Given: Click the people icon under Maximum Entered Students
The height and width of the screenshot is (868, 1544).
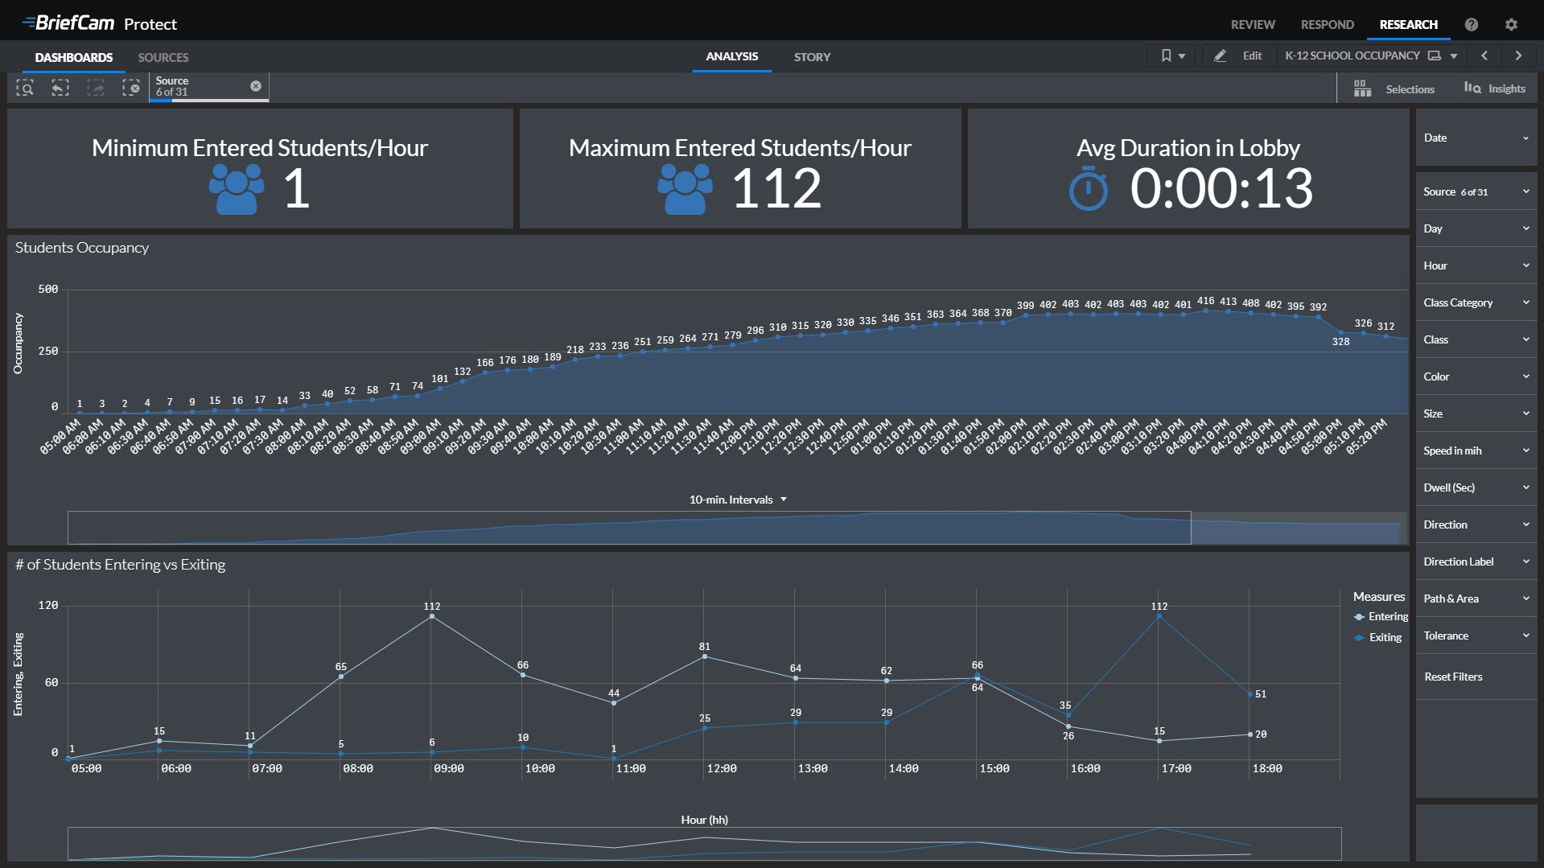Looking at the screenshot, I should pos(685,188).
